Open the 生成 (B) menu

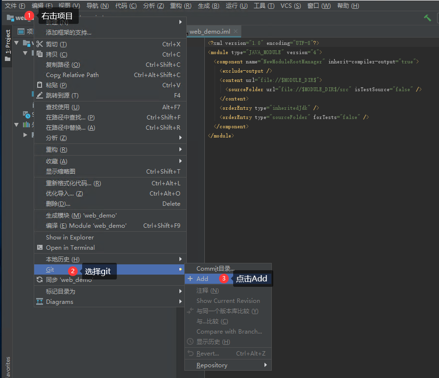click(208, 5)
